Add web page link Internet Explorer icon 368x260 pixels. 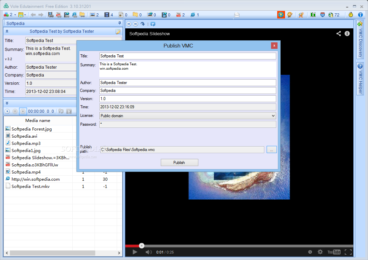tap(75, 15)
